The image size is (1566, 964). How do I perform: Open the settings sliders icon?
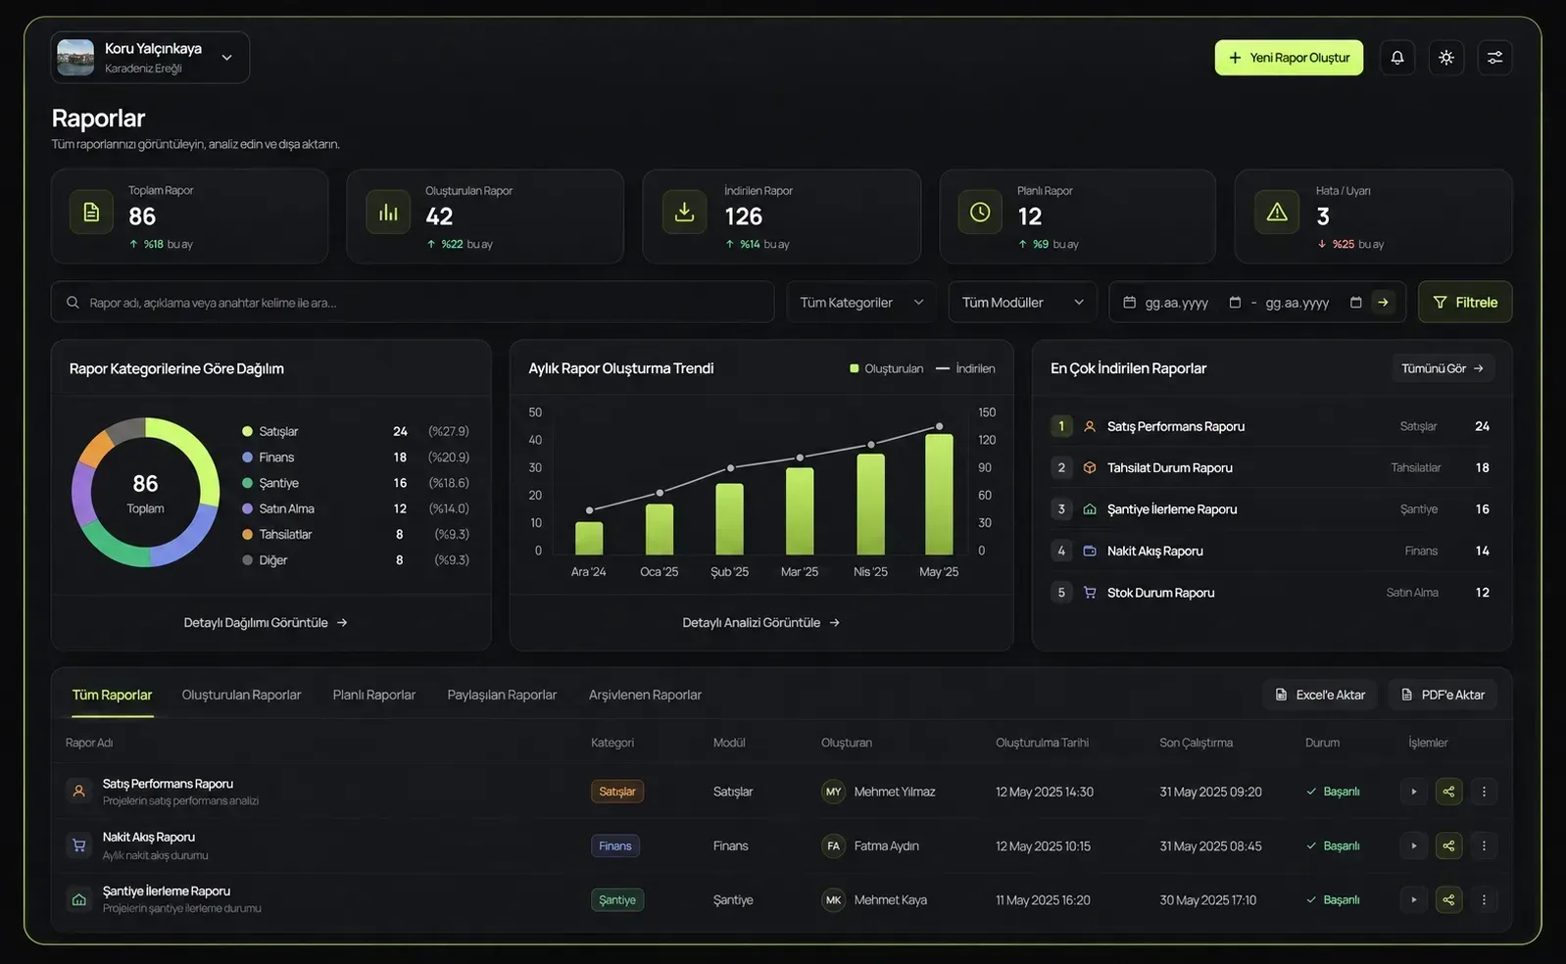(1494, 58)
